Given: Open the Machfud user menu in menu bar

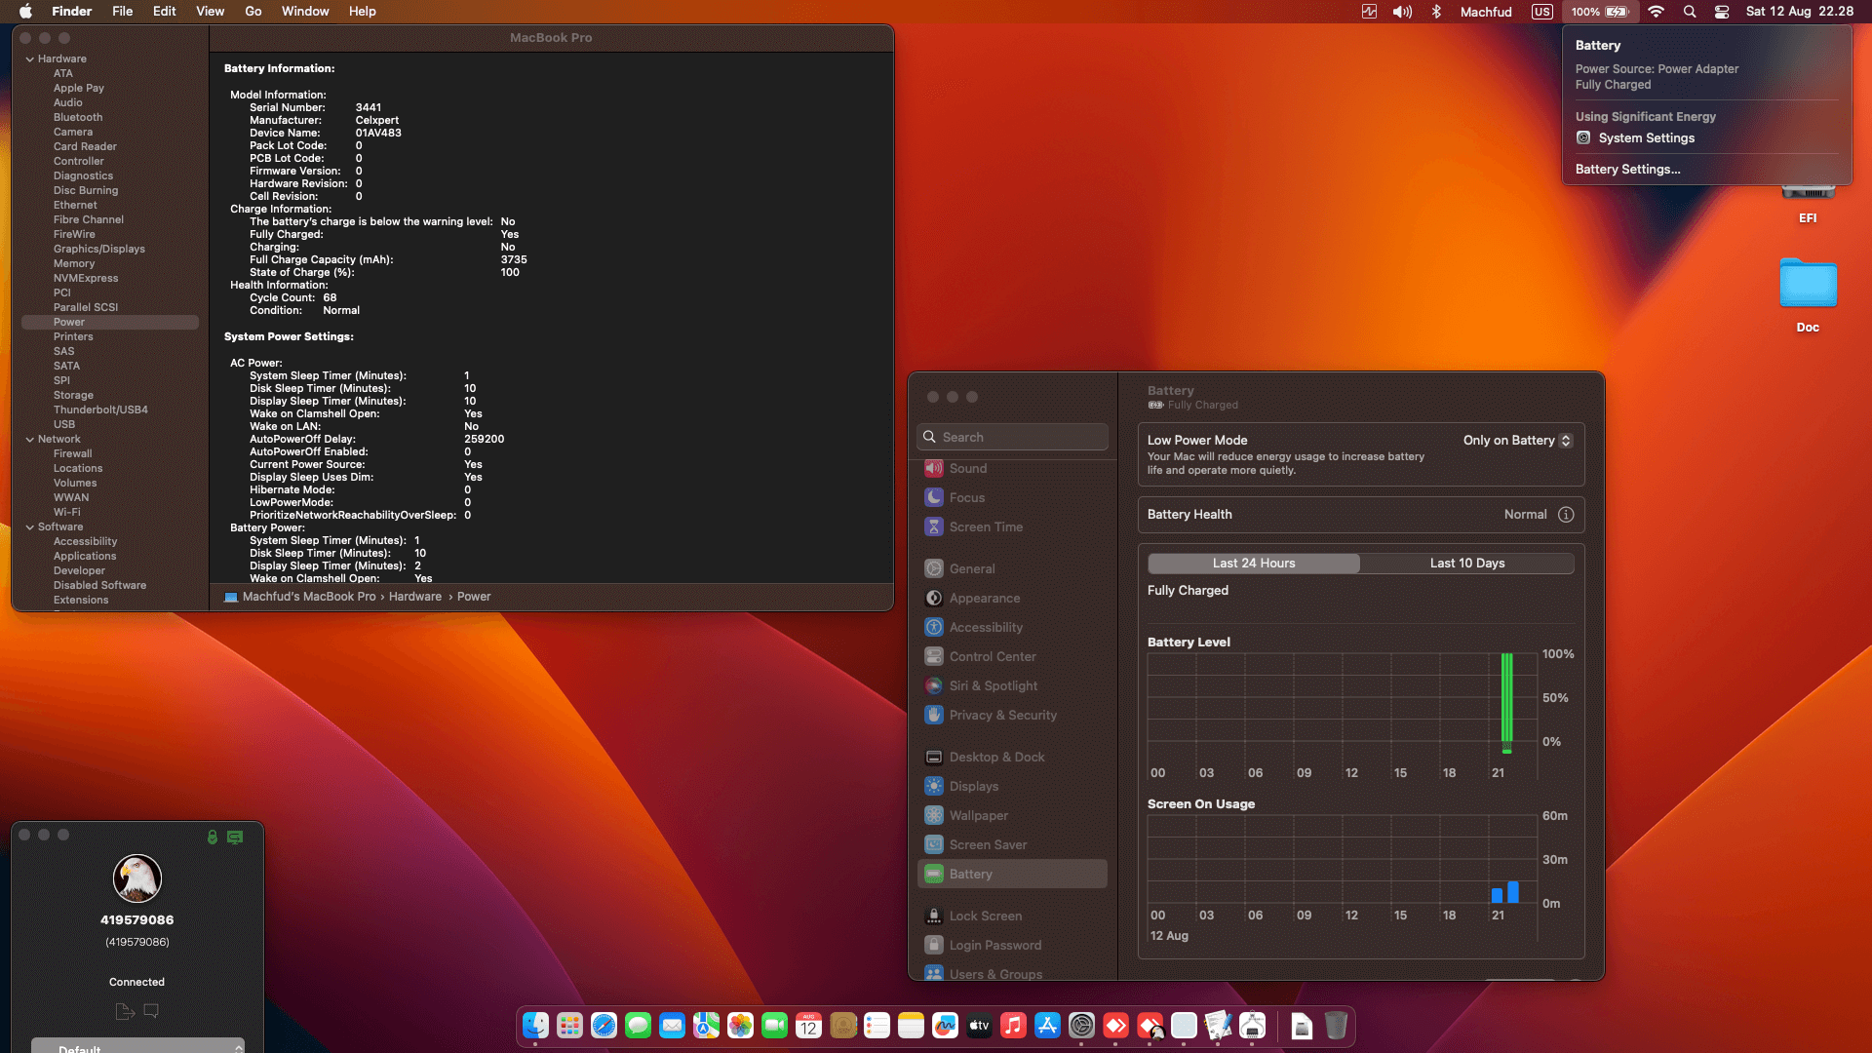Looking at the screenshot, I should tap(1486, 12).
